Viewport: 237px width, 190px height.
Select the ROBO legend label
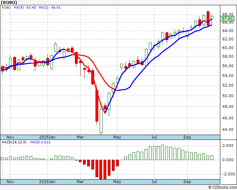pos(6,8)
